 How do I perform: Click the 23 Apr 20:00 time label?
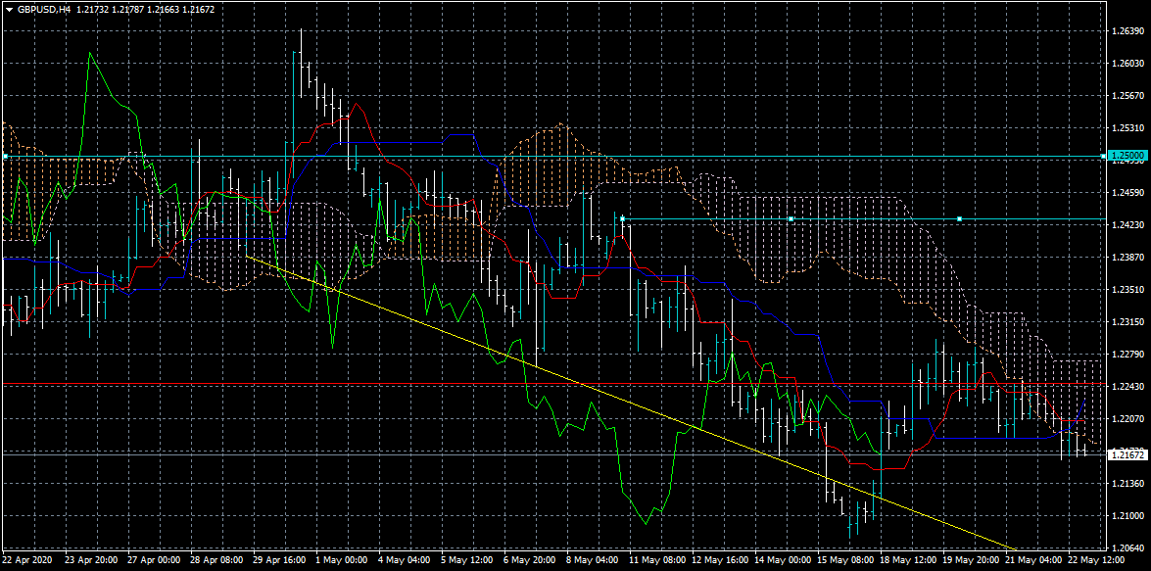[x=91, y=559]
